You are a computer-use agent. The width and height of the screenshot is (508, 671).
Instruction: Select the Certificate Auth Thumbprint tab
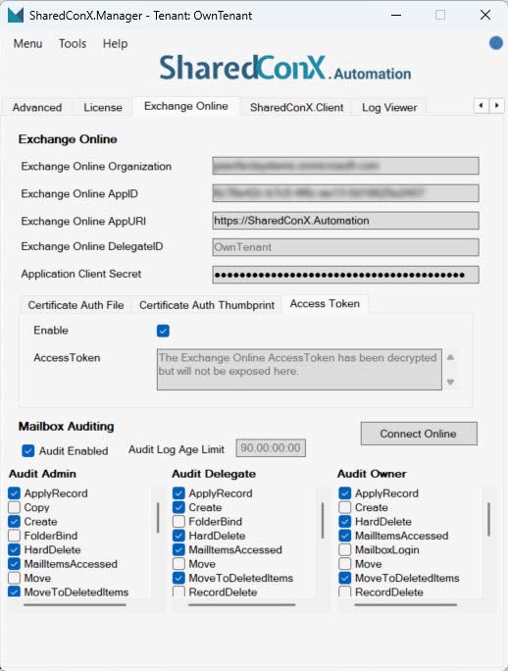207,305
